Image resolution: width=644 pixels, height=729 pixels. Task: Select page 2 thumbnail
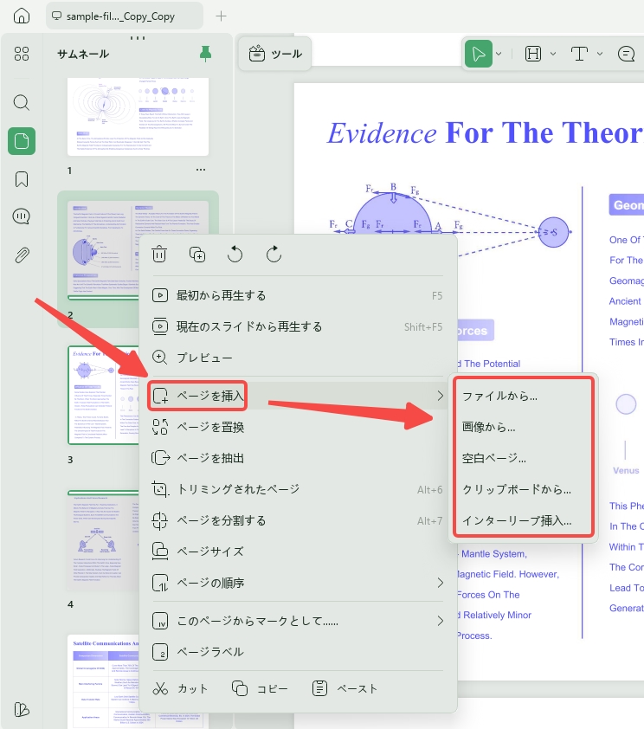pyautogui.click(x=103, y=249)
